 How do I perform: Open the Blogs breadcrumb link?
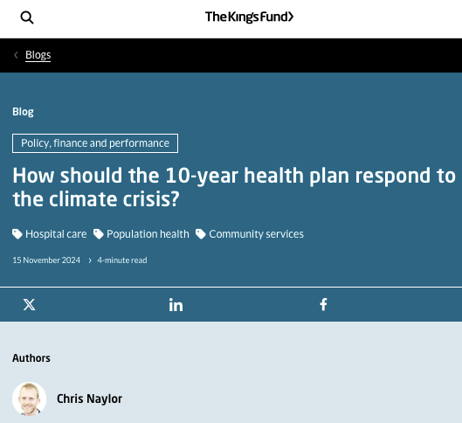click(38, 55)
